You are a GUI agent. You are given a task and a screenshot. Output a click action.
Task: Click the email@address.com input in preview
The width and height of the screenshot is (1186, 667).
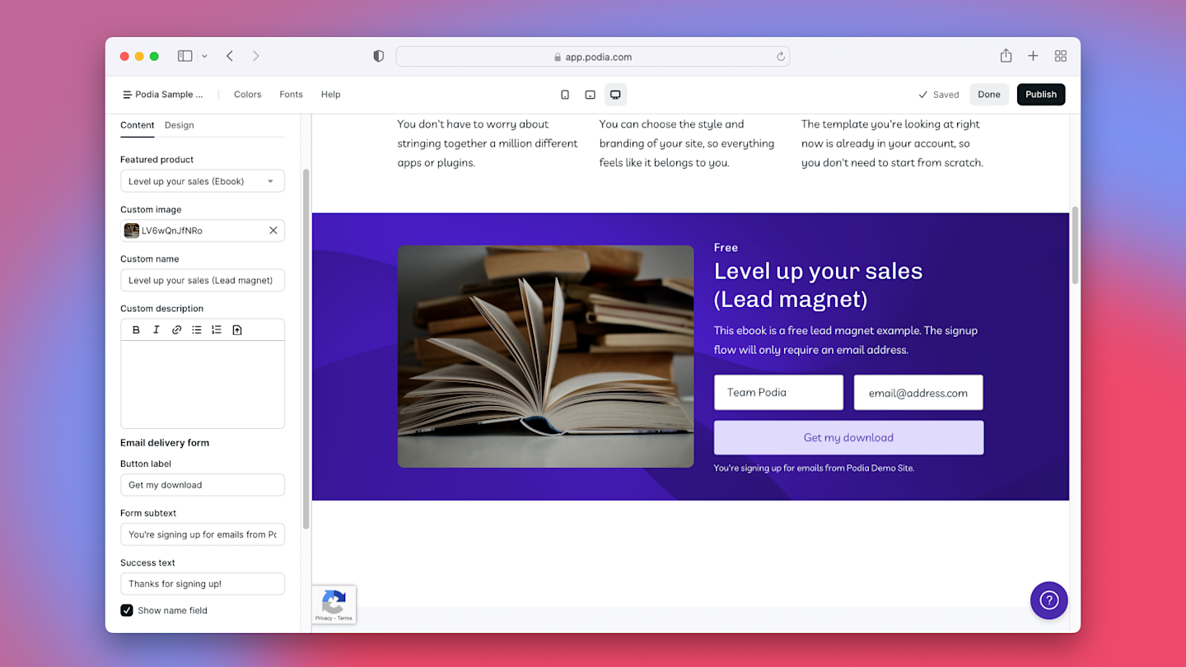[x=918, y=392]
